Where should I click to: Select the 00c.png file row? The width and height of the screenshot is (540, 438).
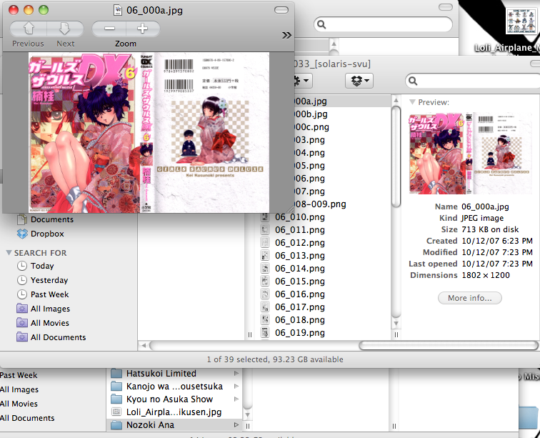pos(342,126)
